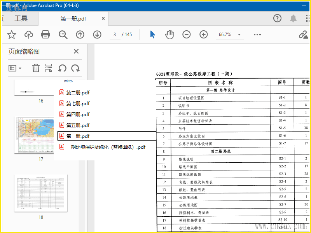Image resolution: width=311 pixels, height=233 pixels.
Task: Rotate page counterclockwise
Action: pyautogui.click(x=62, y=68)
